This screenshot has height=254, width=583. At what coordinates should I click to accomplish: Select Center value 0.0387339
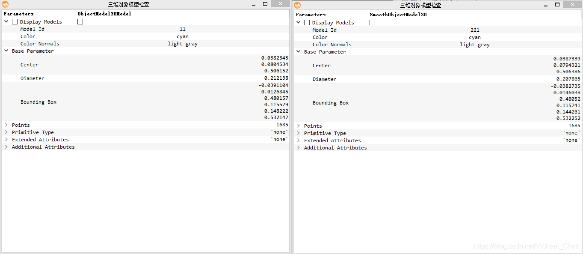[567, 59]
